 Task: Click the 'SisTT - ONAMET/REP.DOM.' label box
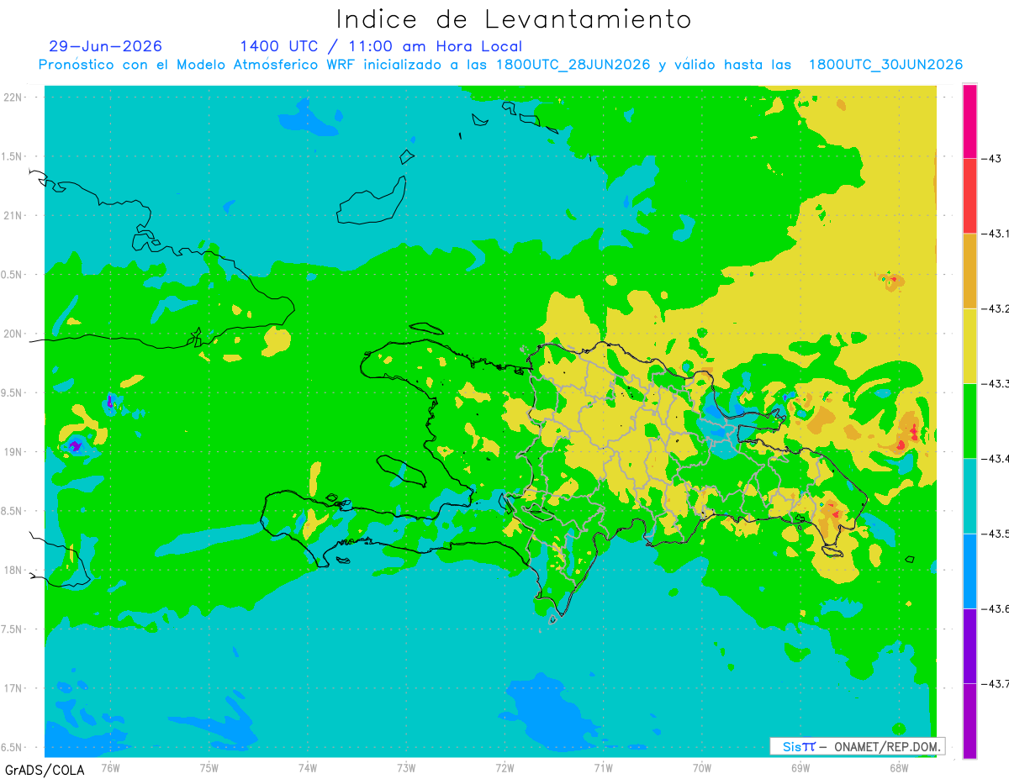pos(857,746)
